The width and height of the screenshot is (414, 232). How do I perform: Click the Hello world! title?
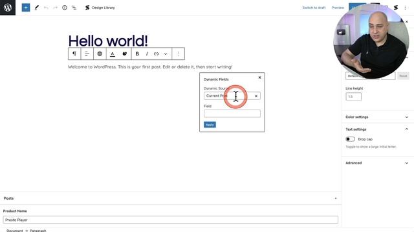(x=108, y=41)
